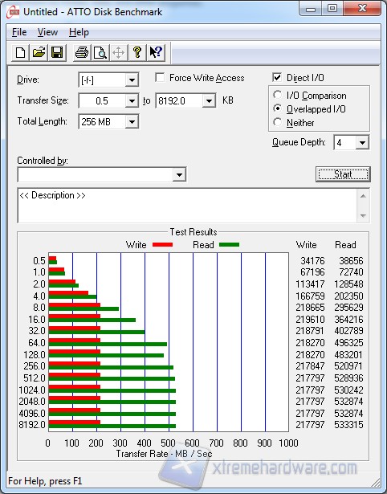Viewport: 387px width, 494px height.
Task: Save results with the floppy disk icon
Action: click(57, 52)
